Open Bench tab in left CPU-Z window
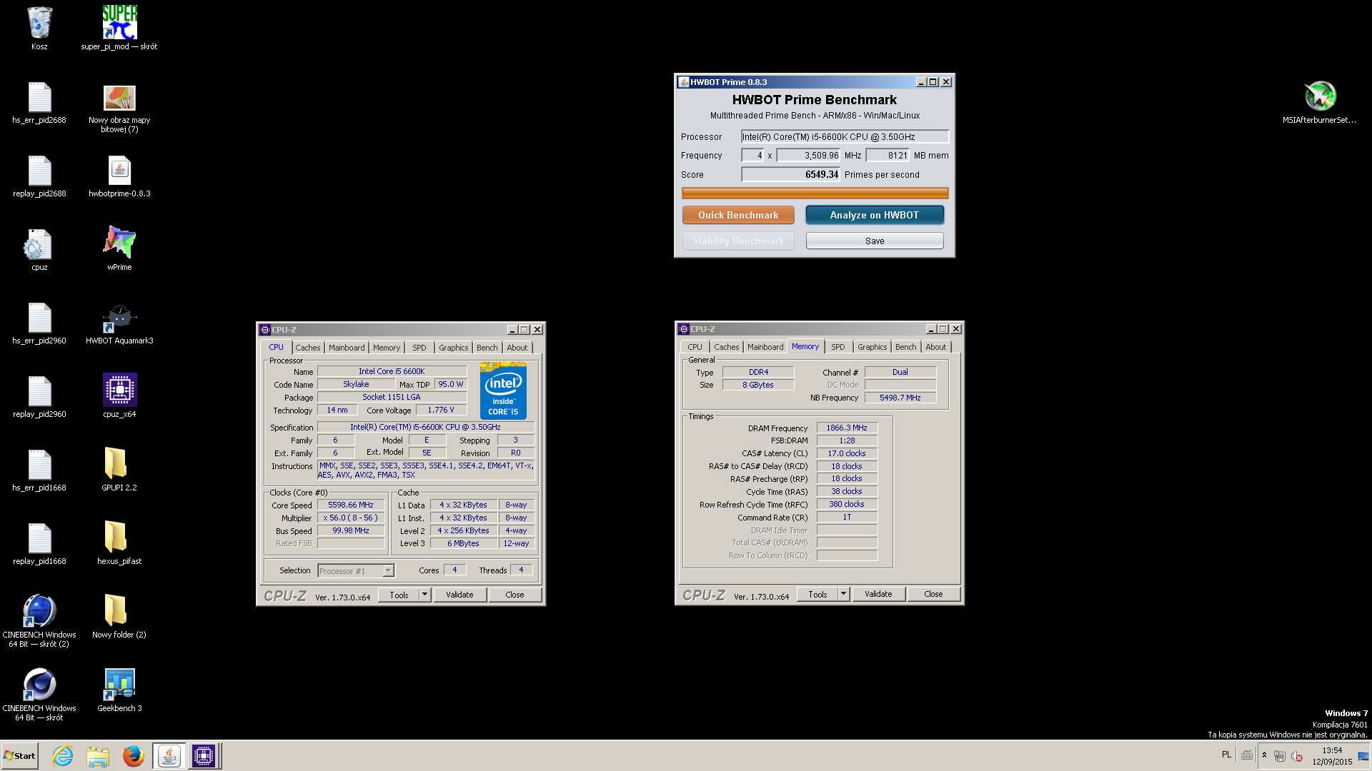1372x771 pixels. [487, 348]
